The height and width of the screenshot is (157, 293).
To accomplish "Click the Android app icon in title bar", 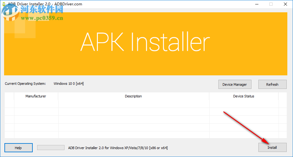I will [x=4, y=4].
